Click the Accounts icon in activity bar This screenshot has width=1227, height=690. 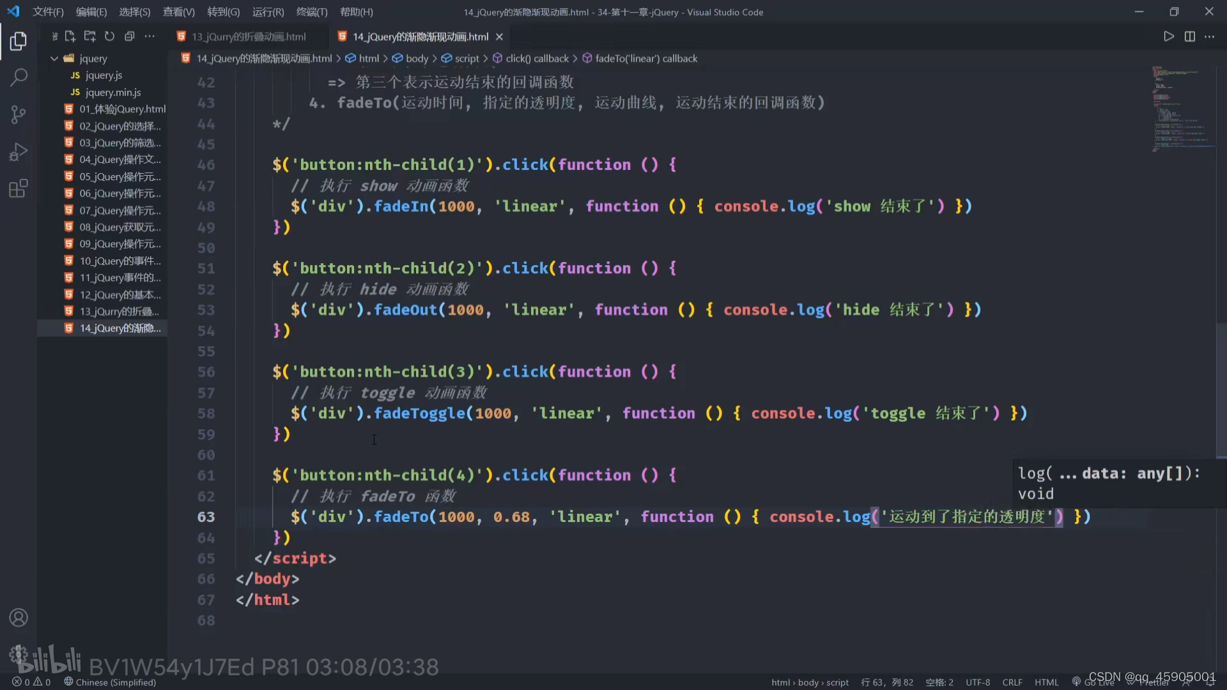point(19,618)
